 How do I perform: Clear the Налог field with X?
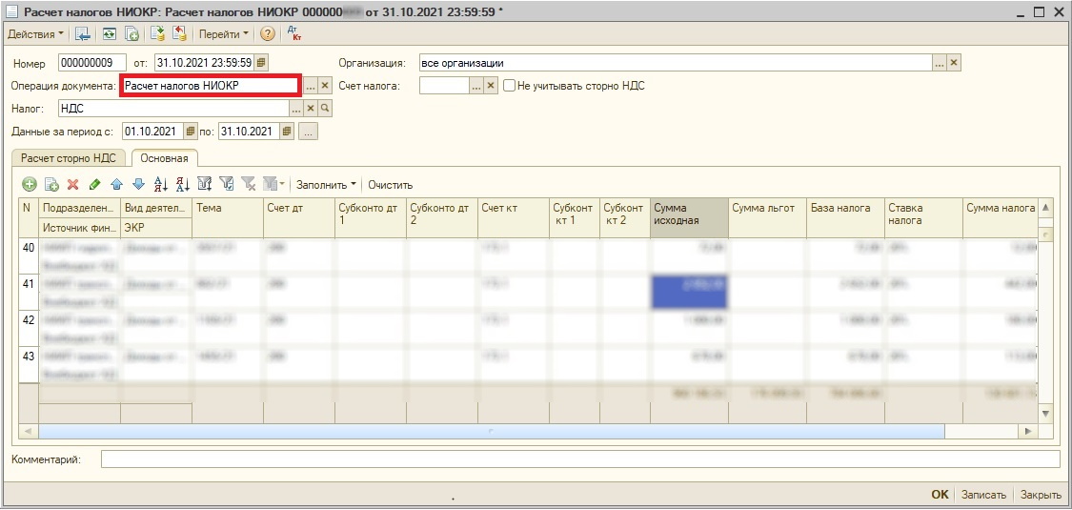point(311,109)
